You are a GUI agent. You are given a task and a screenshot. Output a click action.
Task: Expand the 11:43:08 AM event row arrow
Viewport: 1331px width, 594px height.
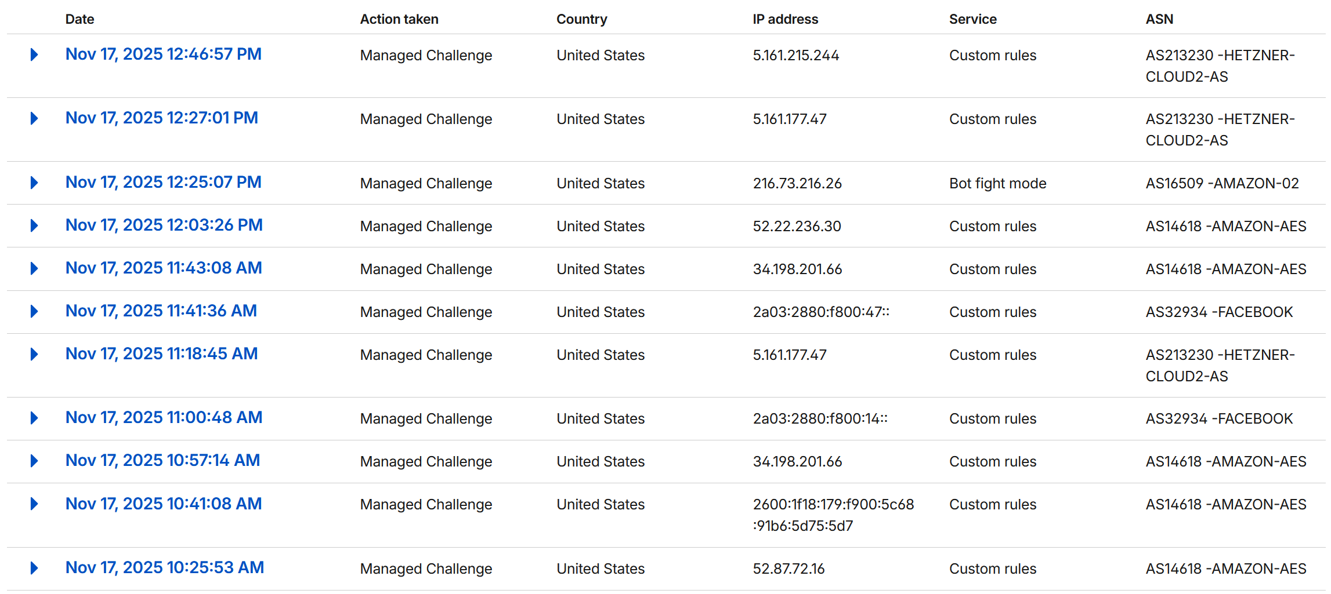tap(34, 268)
